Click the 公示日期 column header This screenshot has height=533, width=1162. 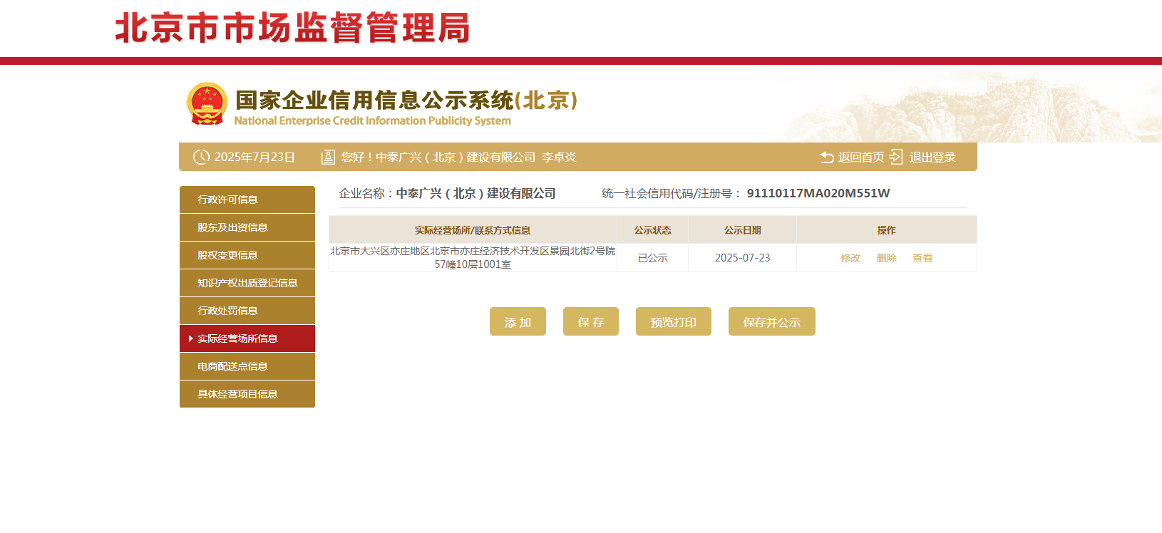click(743, 230)
